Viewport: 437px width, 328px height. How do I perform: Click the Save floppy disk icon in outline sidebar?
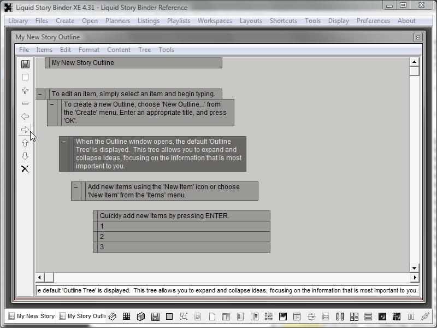click(x=25, y=64)
